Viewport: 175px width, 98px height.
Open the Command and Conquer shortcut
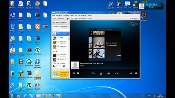click(111, 5)
